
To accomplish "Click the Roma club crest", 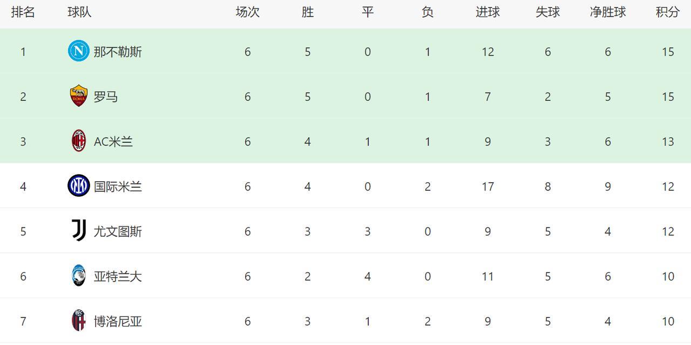I will pos(79,96).
